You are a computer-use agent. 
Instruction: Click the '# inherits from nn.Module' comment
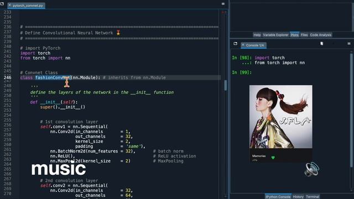[134, 77]
